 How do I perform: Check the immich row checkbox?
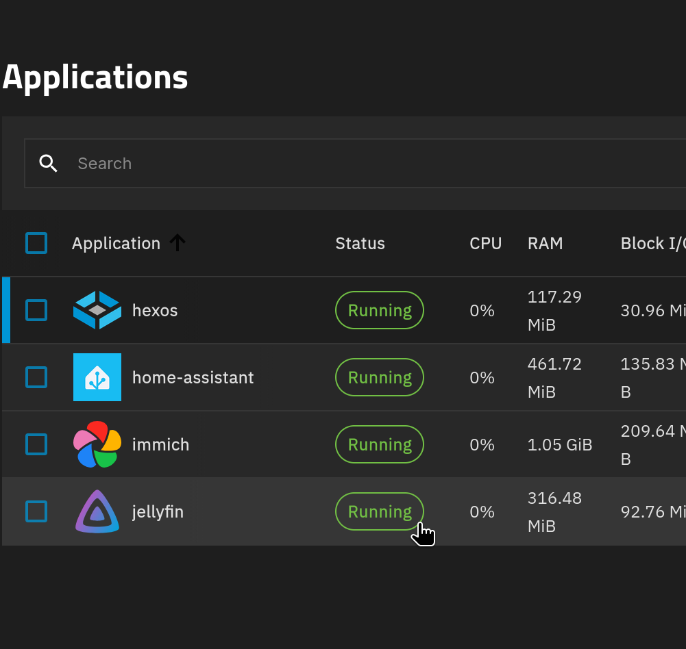click(36, 444)
